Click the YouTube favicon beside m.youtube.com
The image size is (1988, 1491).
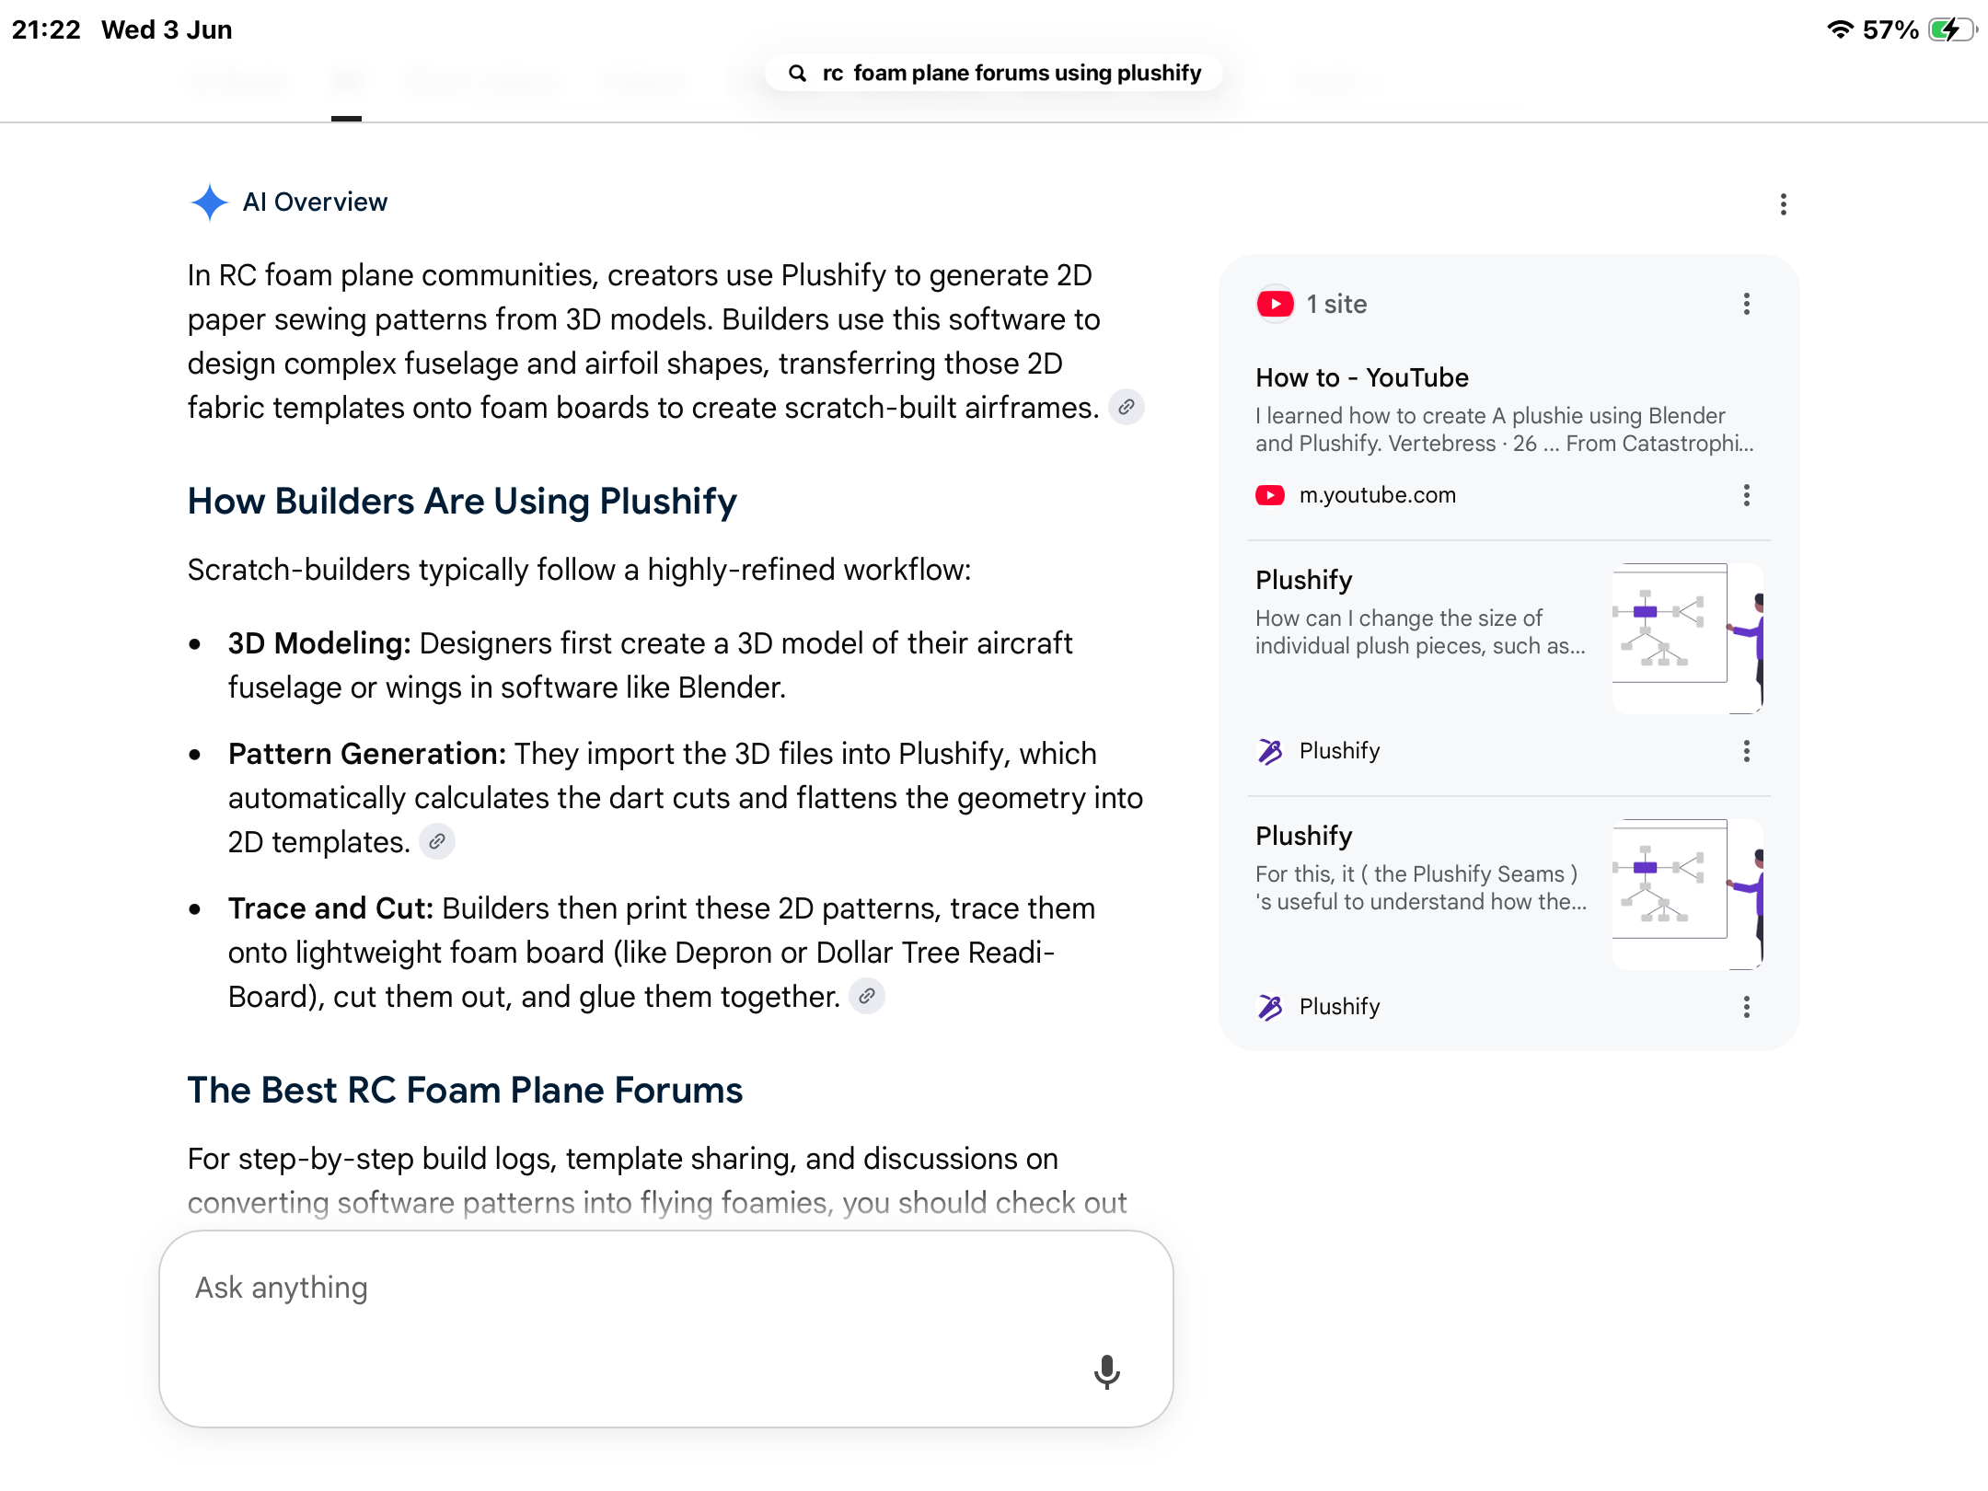[x=1271, y=495]
